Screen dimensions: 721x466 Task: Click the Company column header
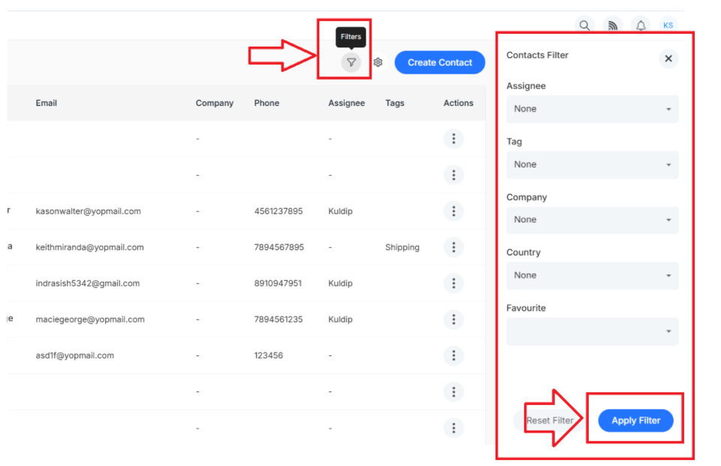tap(215, 103)
